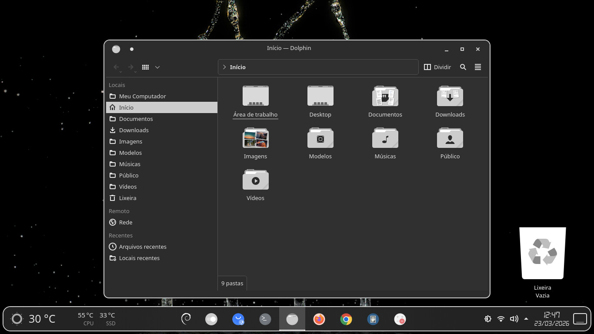Open Arquivos recentes in the sidebar
594x334 pixels.
[143, 247]
